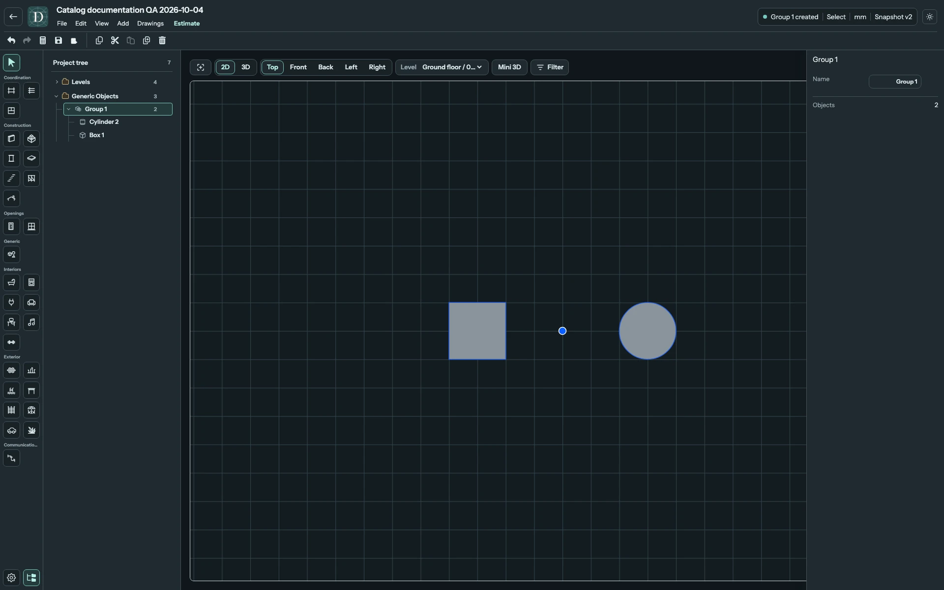944x590 pixels.
Task: Open the Generic objects shapes tool
Action: coord(11,255)
